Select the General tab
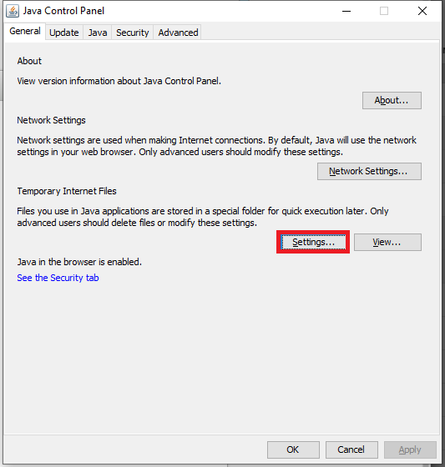 [x=25, y=31]
